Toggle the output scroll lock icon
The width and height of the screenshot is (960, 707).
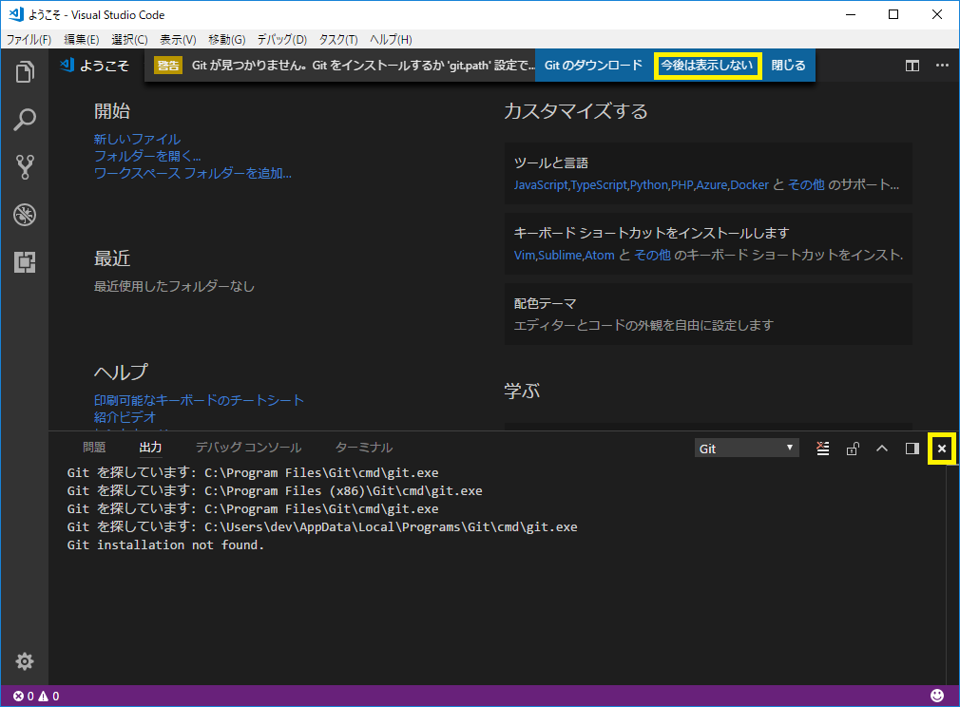point(853,449)
